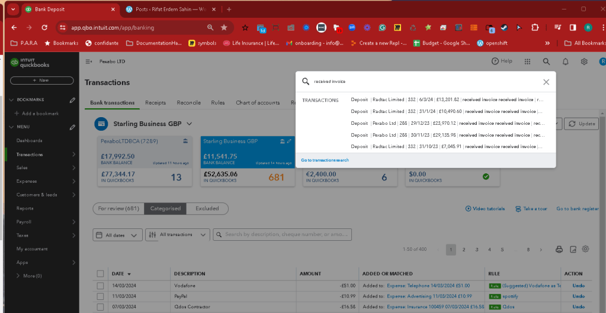Reload the page in Chrome
Screen dimensions: 606x313
[44, 27]
